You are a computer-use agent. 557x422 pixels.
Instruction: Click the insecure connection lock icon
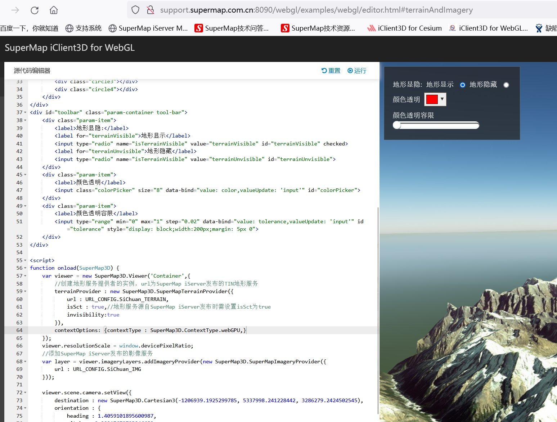point(151,10)
